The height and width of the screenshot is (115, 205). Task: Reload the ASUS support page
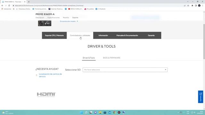(x=9, y=6)
